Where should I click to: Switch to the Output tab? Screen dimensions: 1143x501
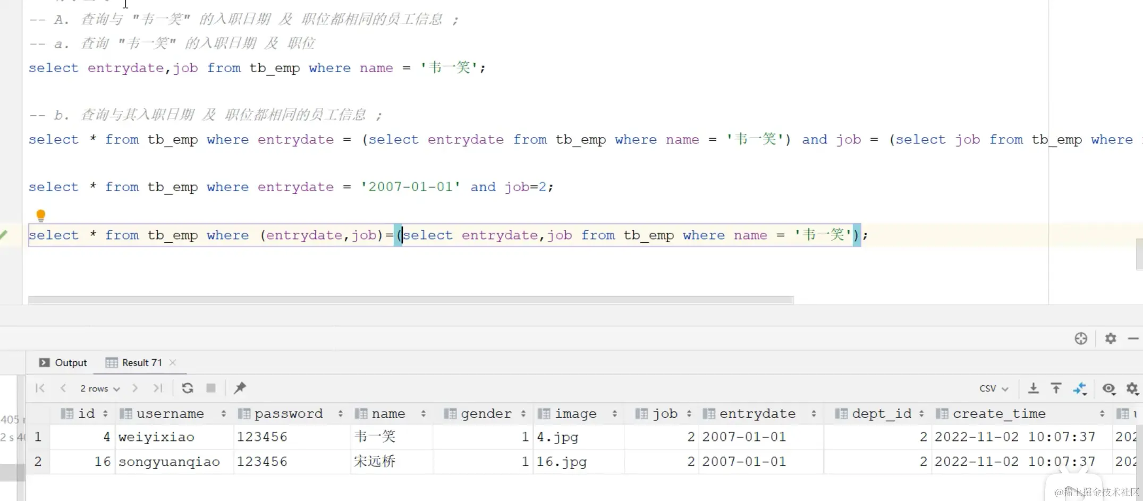click(x=63, y=362)
